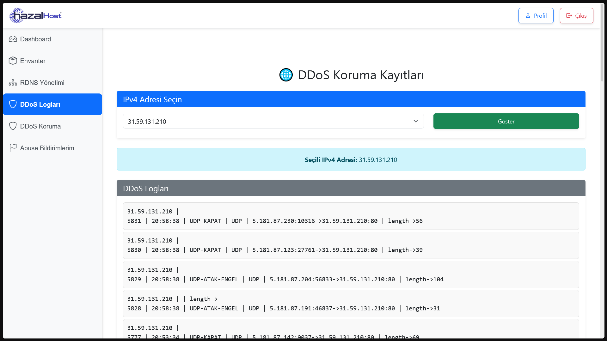Click the HazalHost logo

click(x=35, y=15)
